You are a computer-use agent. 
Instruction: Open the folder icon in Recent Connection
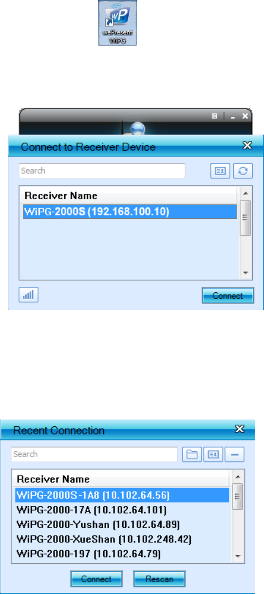(192, 455)
